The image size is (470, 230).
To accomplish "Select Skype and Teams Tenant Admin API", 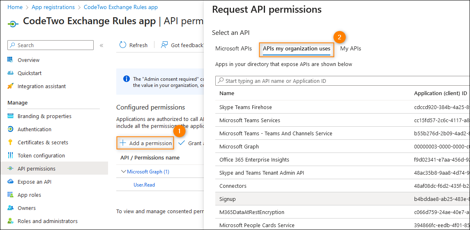I will [x=343, y=173].
